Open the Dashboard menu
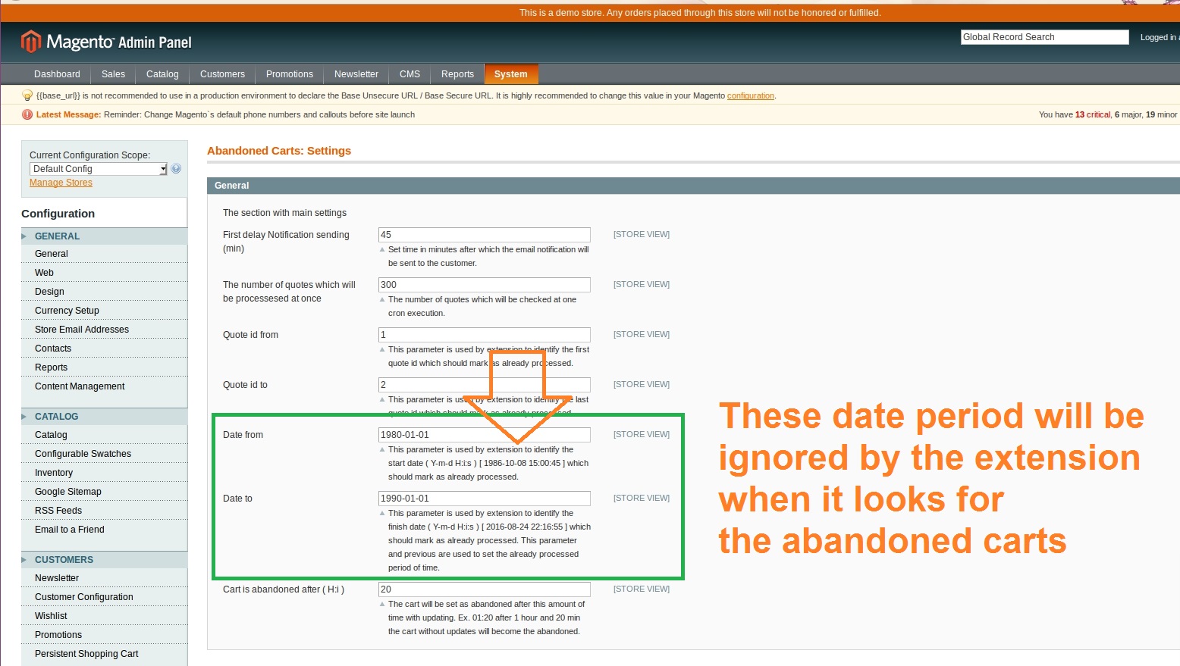Viewport: 1180px width, 666px height. 57,74
